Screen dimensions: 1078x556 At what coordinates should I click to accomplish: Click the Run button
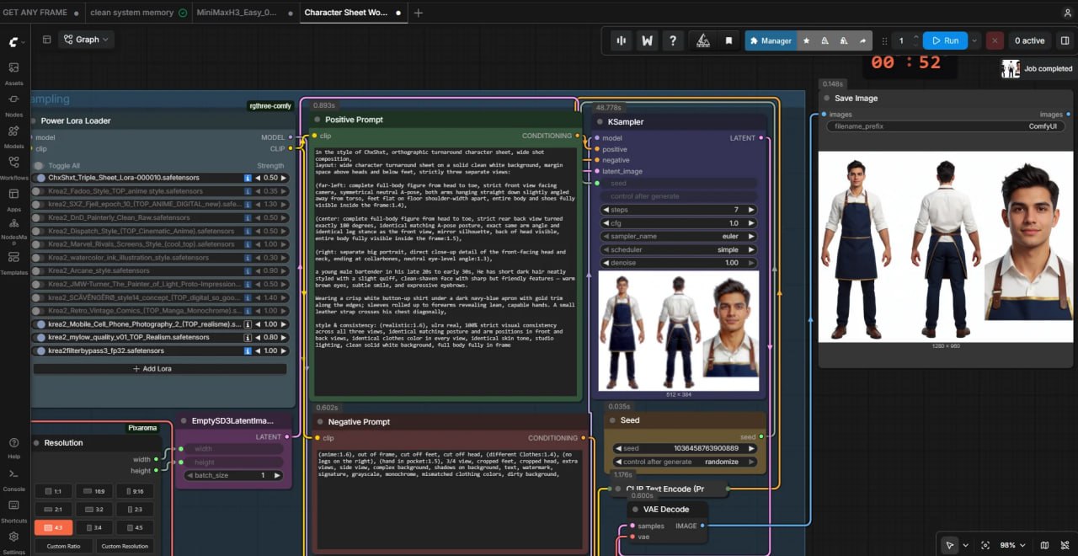pyautogui.click(x=945, y=40)
